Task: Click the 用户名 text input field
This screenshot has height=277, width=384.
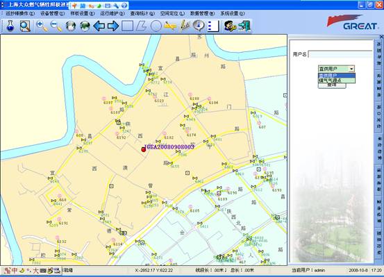Action: [x=340, y=54]
